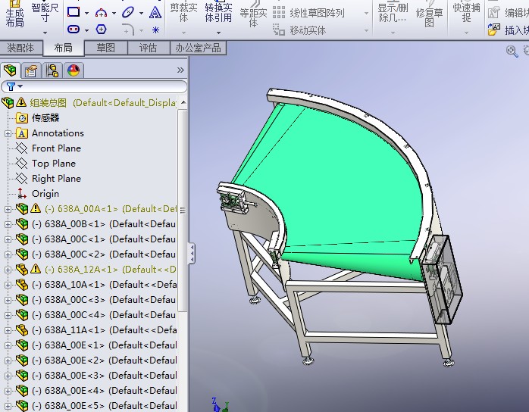Select the point sketch tool
Image resolution: width=529 pixels, height=412 pixels.
[155, 30]
